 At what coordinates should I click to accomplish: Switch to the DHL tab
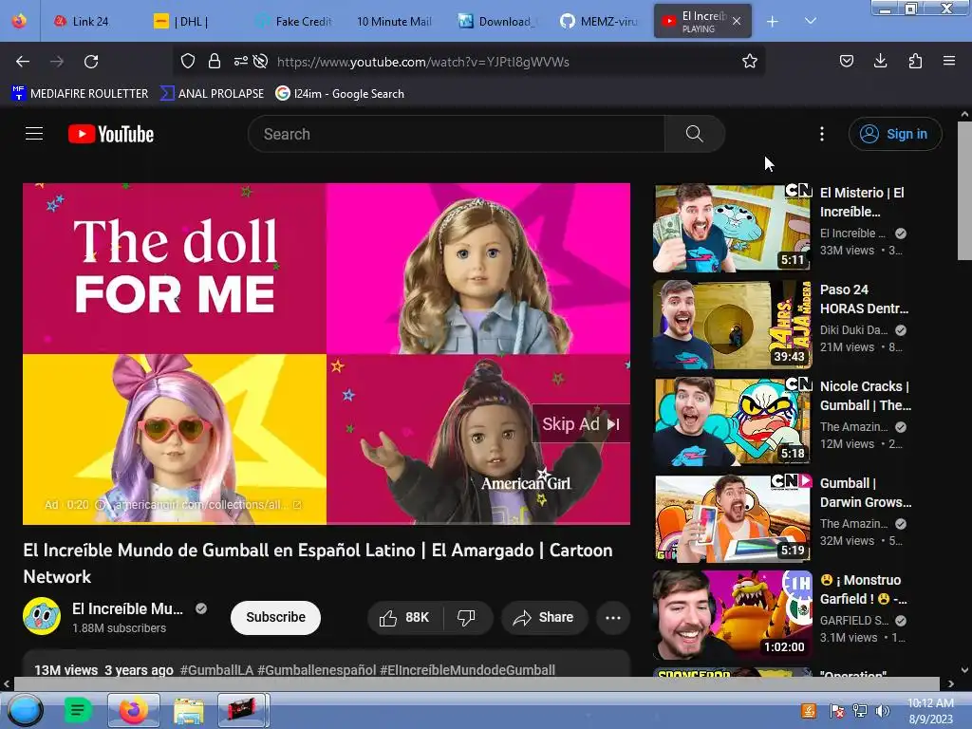coord(191,21)
